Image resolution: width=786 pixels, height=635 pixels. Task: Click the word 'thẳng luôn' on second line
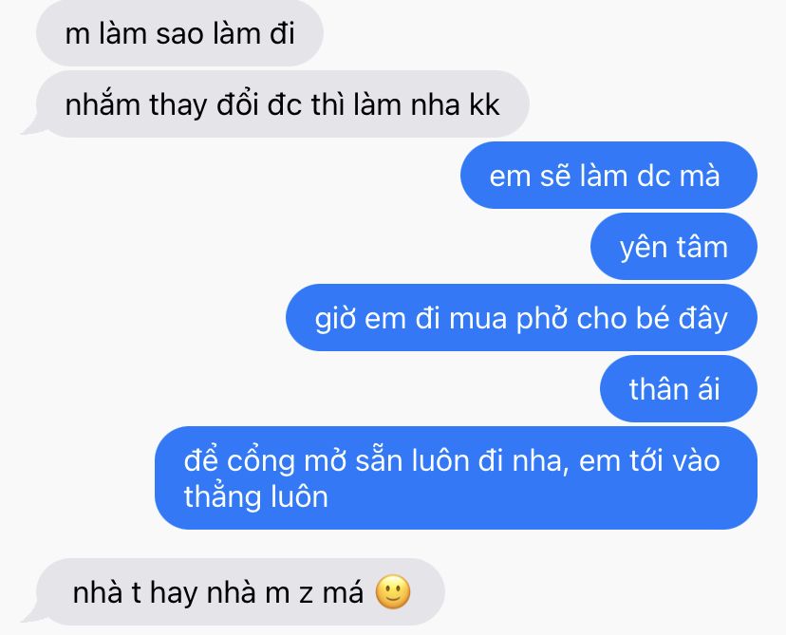coord(255,495)
